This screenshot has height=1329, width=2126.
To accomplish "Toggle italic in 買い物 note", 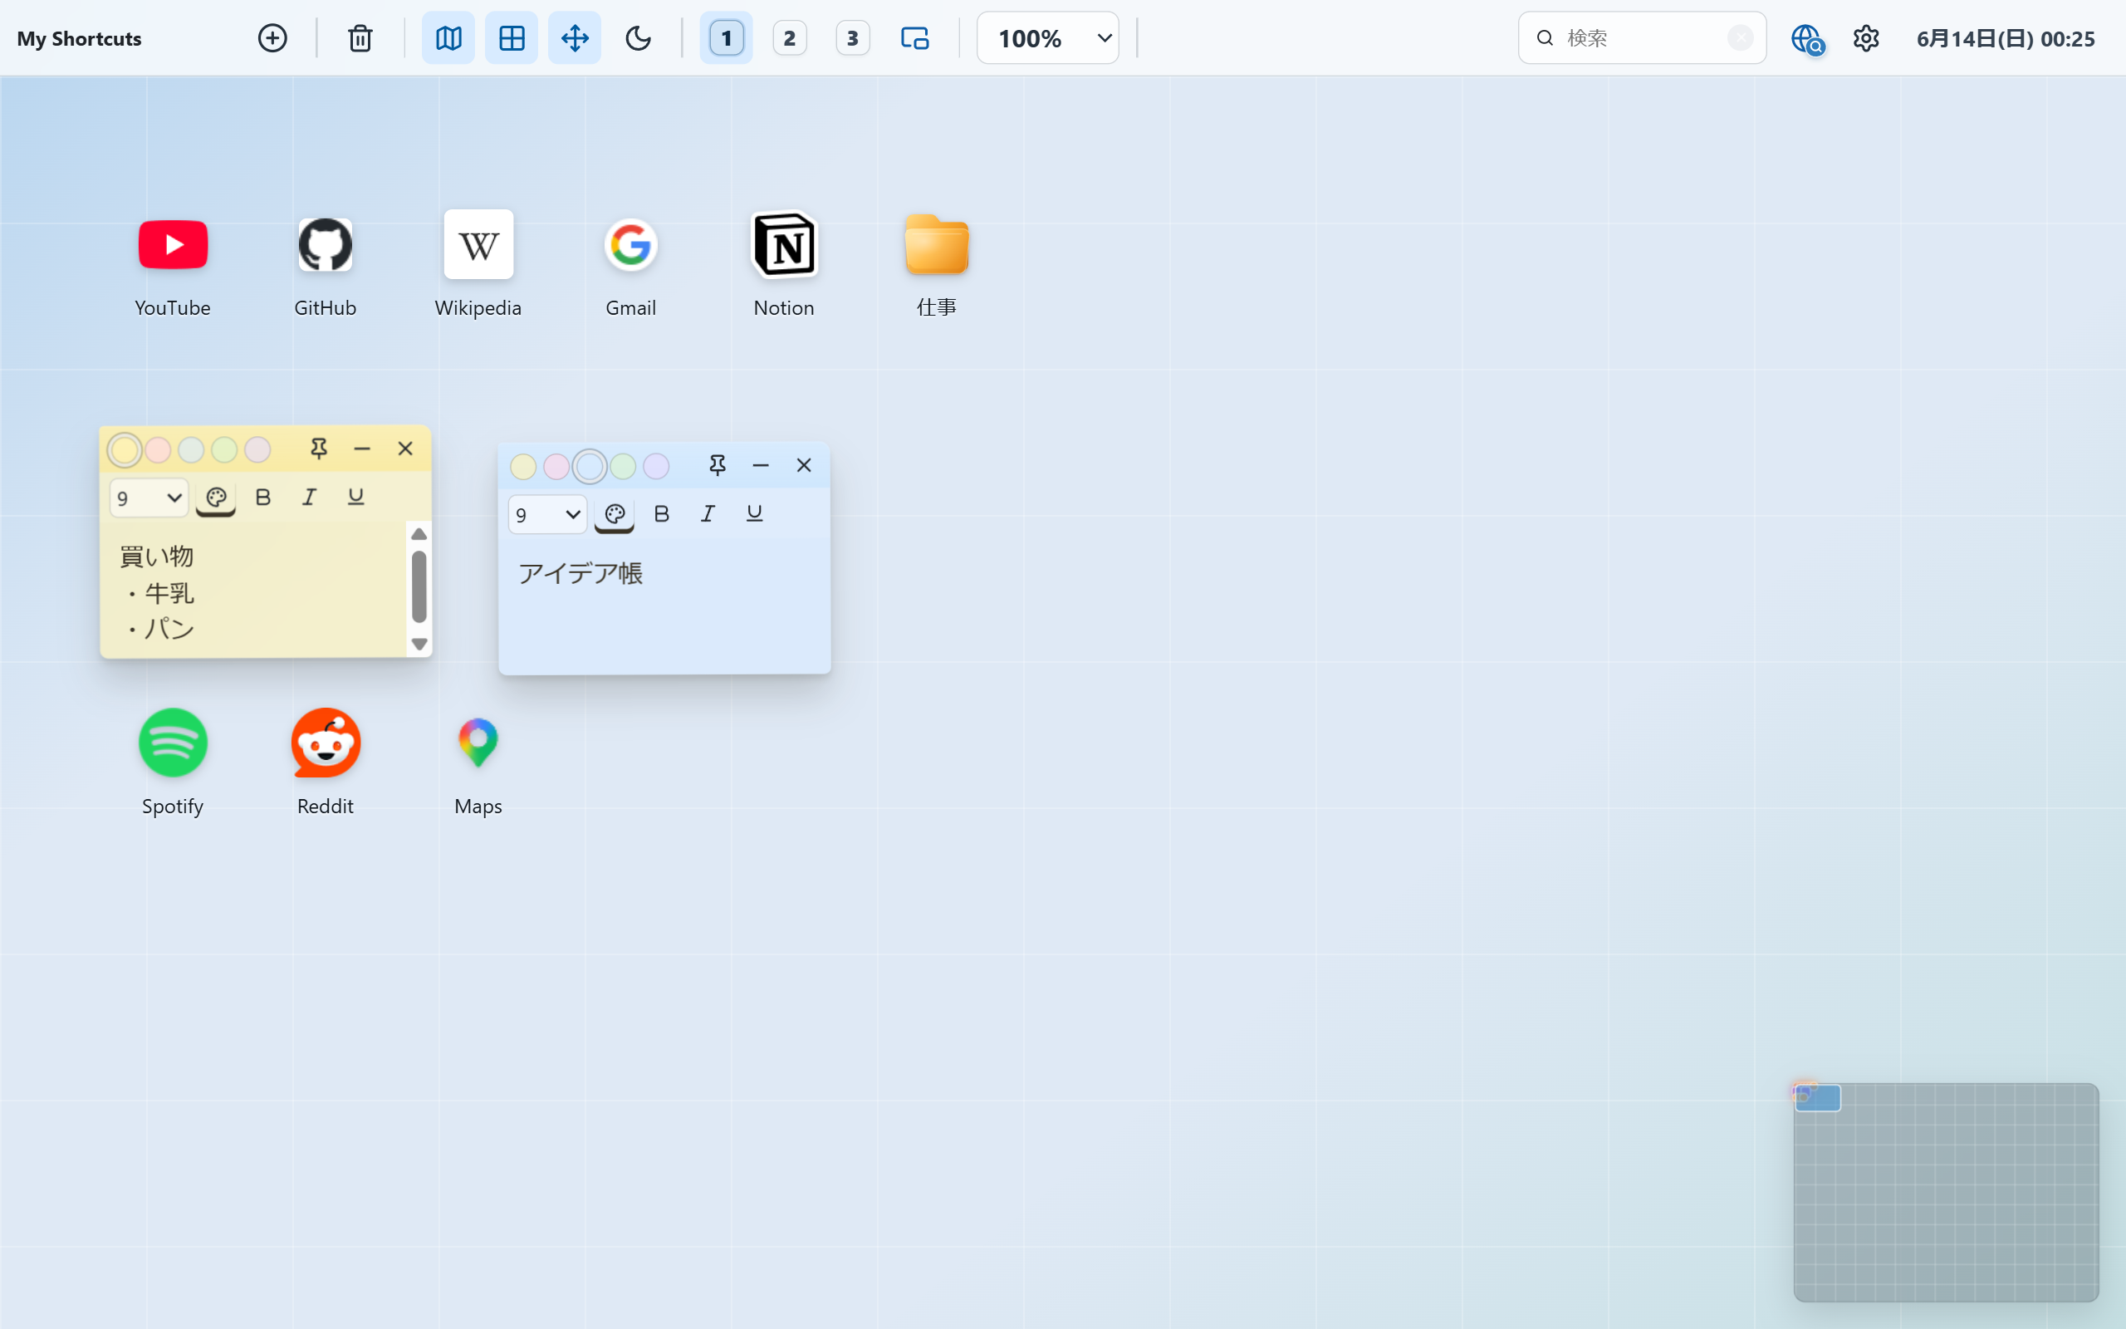I will (x=309, y=498).
